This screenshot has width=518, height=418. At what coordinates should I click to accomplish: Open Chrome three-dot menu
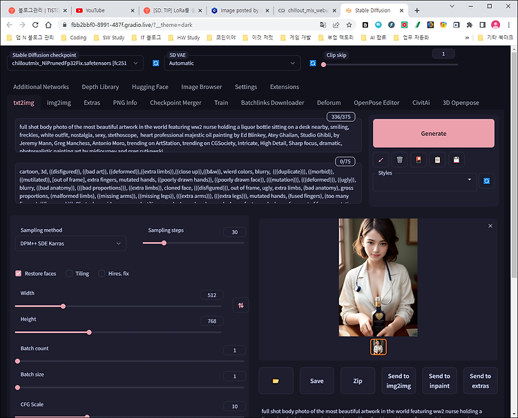[x=509, y=25]
